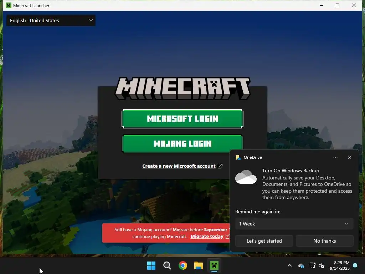Image resolution: width=365 pixels, height=274 pixels.
Task: Click the Minecraft logo
Action: click(183, 88)
